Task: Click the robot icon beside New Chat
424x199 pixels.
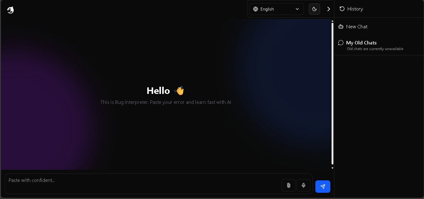Action: point(341,27)
